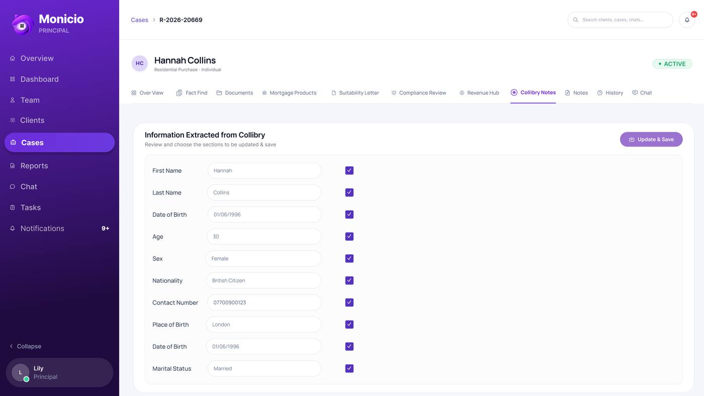
Task: Click the Tasks clipboard icon in sidebar
Action: [13, 207]
